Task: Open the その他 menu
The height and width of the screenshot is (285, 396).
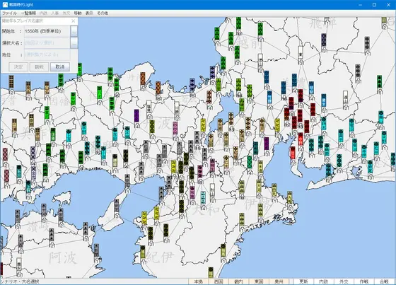Action: coord(103,13)
